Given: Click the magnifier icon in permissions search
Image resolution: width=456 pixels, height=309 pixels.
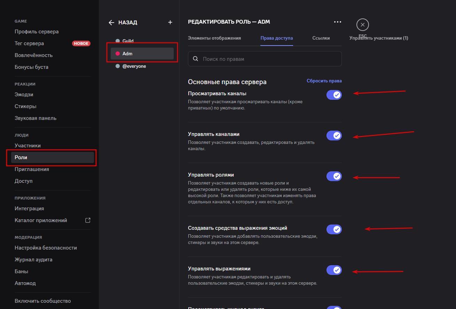Looking at the screenshot, I should click(x=196, y=59).
